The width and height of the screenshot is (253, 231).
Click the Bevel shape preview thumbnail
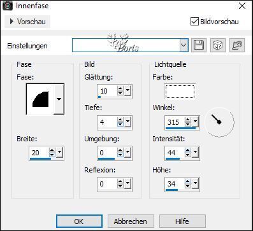pos(40,99)
